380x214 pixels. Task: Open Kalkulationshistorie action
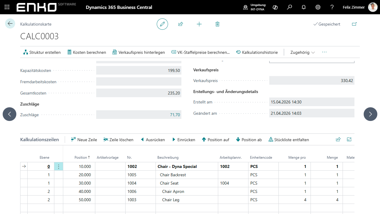point(257,52)
